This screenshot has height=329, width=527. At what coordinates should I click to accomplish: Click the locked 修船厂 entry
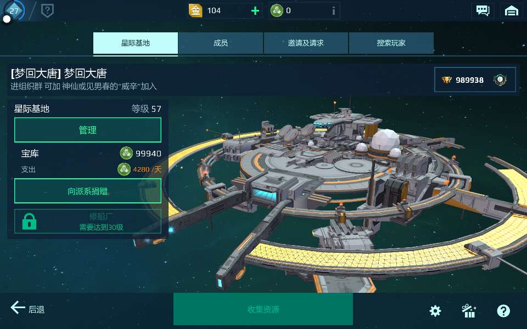pos(88,222)
